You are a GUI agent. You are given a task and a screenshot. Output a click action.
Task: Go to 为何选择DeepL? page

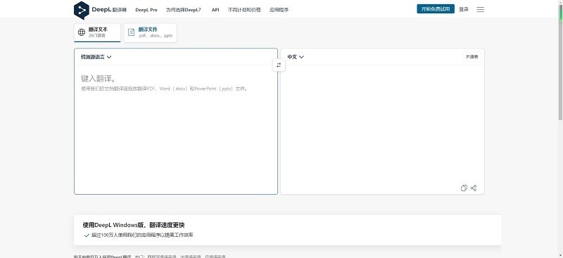(184, 10)
